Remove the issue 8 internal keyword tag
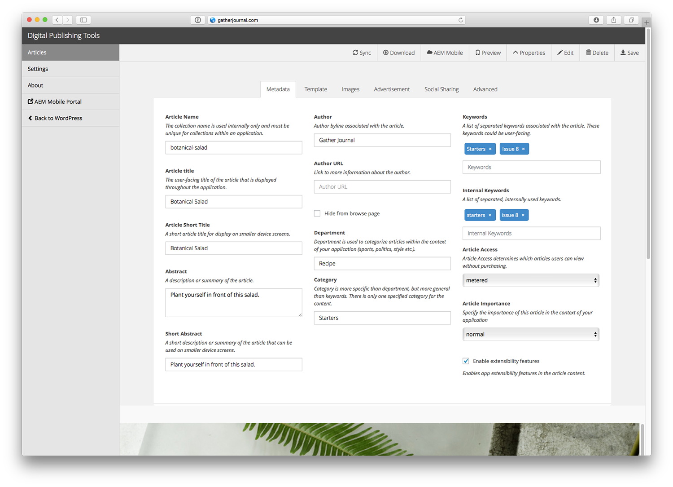The image size is (673, 487). [523, 215]
